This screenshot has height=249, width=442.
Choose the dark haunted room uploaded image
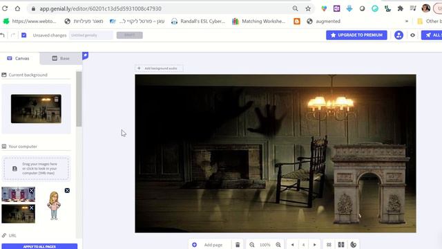19,214
